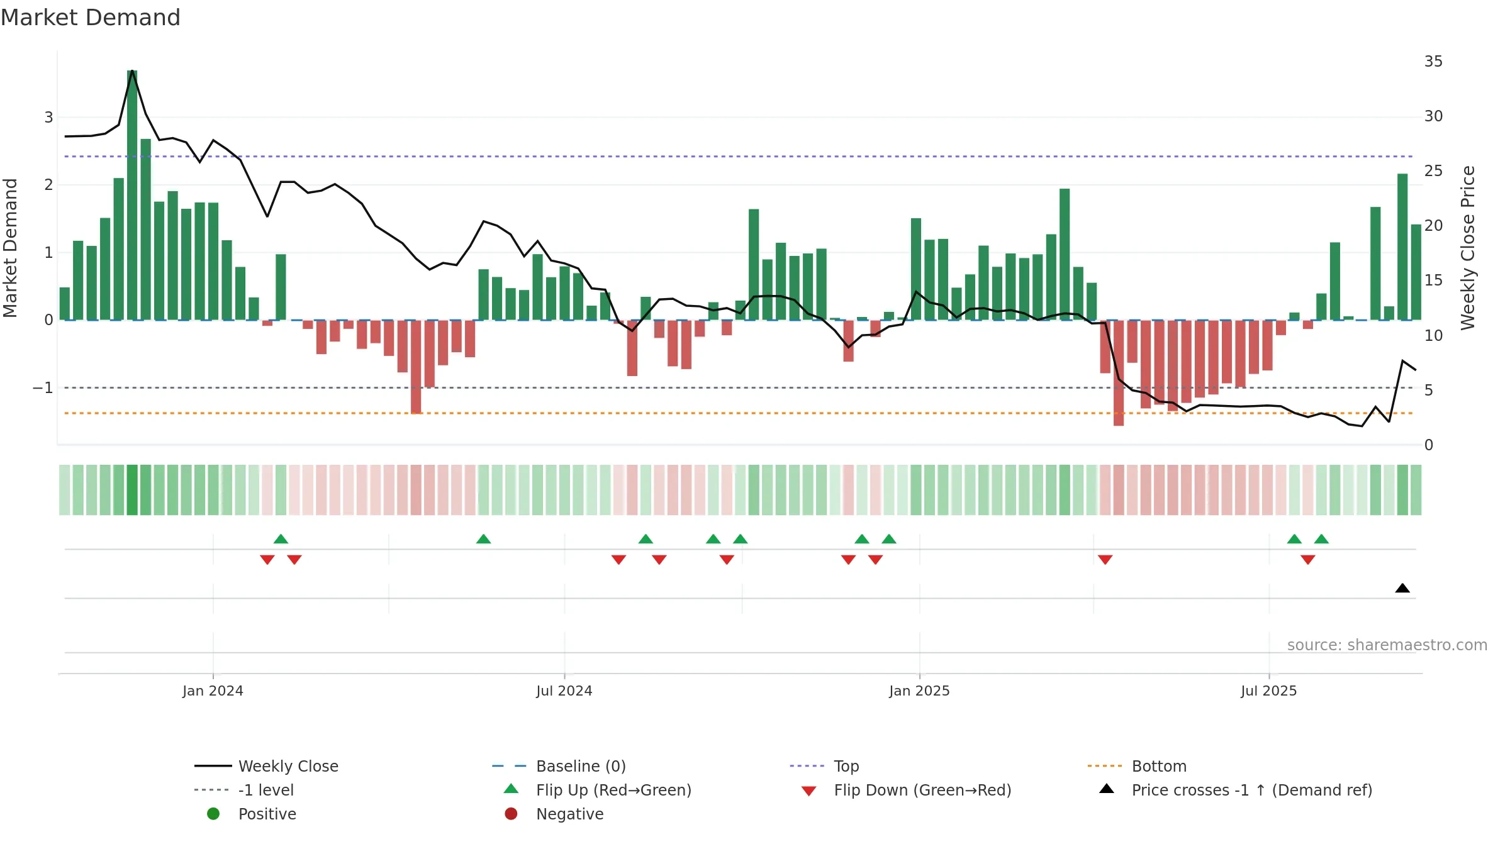The image size is (1510, 849).
Task: Click the '1' left-axis tick label
Action: click(48, 252)
